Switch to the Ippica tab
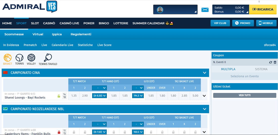The height and width of the screenshot is (135, 278). coord(57,34)
